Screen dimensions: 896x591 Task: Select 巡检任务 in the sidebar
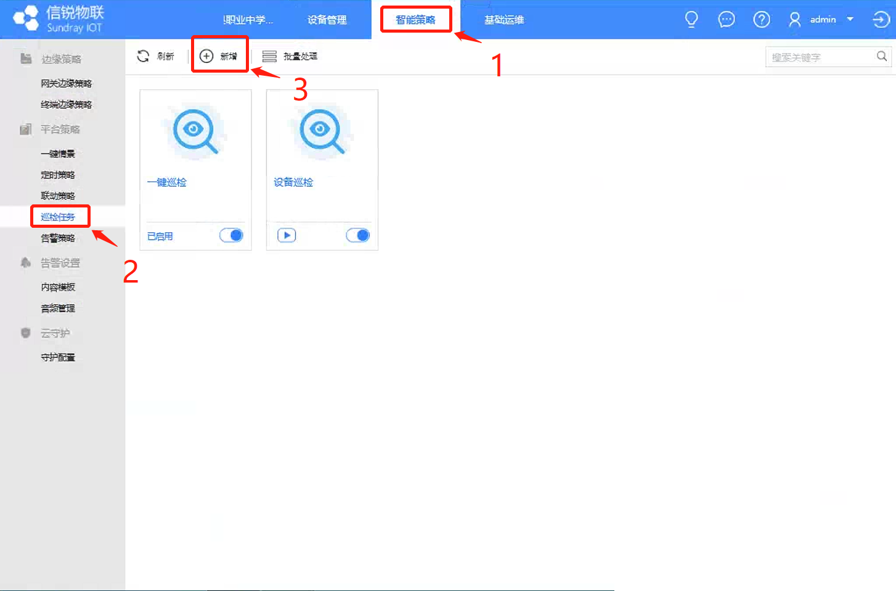pyautogui.click(x=58, y=217)
